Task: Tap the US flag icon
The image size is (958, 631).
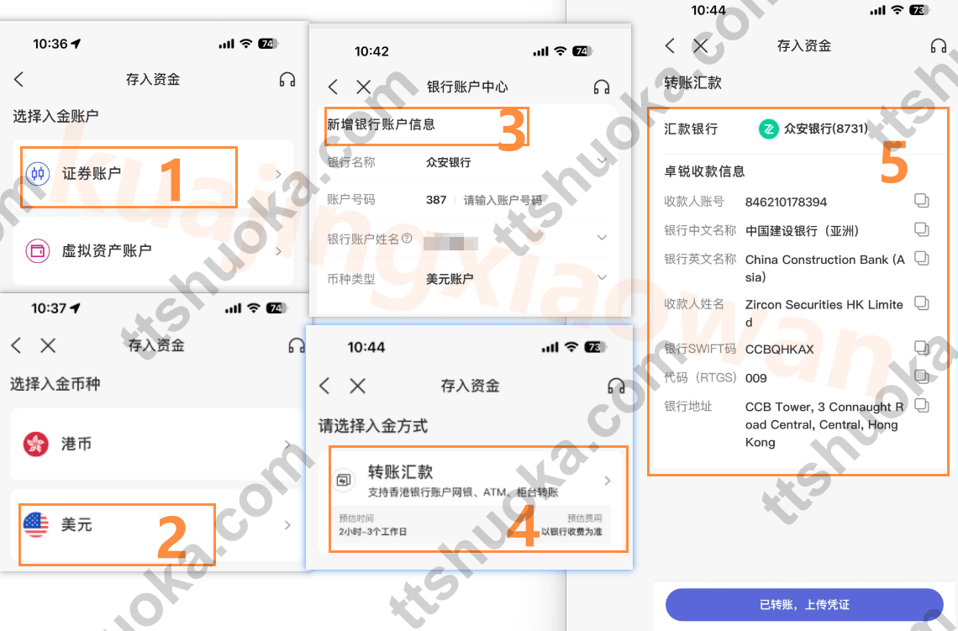Action: 36,525
